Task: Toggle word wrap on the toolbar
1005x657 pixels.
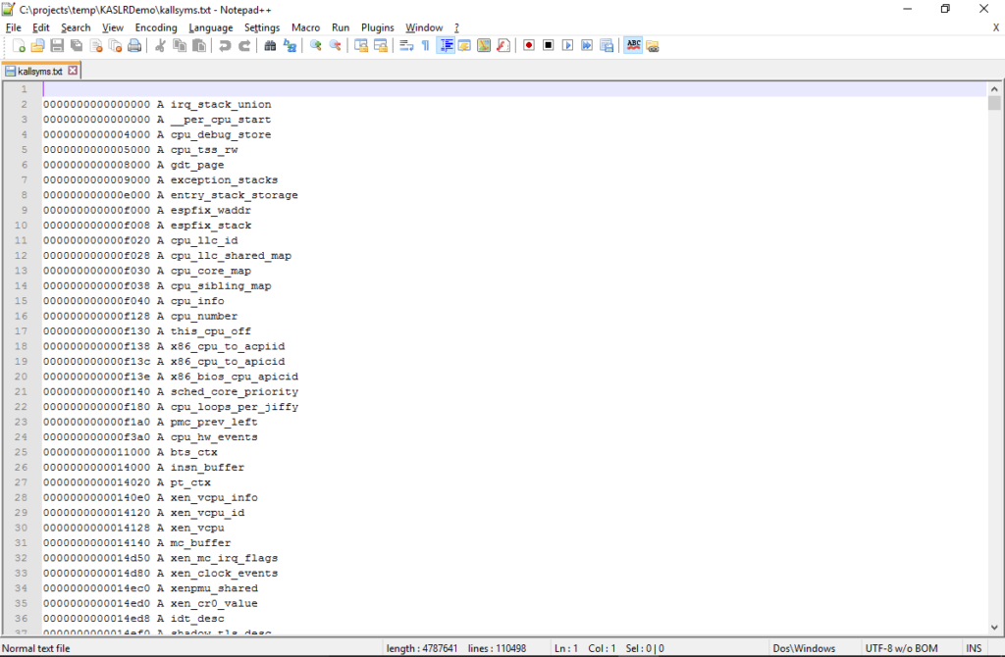Action: [407, 45]
